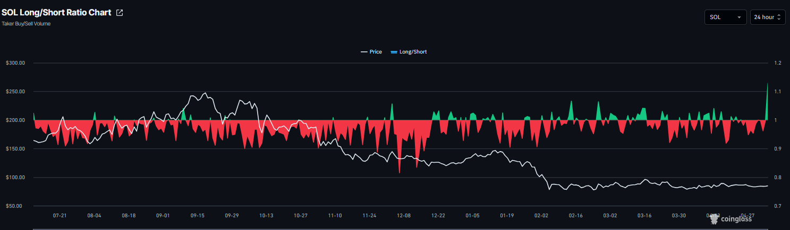Expand the SOL coin selector dropdown
The width and height of the screenshot is (790, 230).
click(725, 17)
